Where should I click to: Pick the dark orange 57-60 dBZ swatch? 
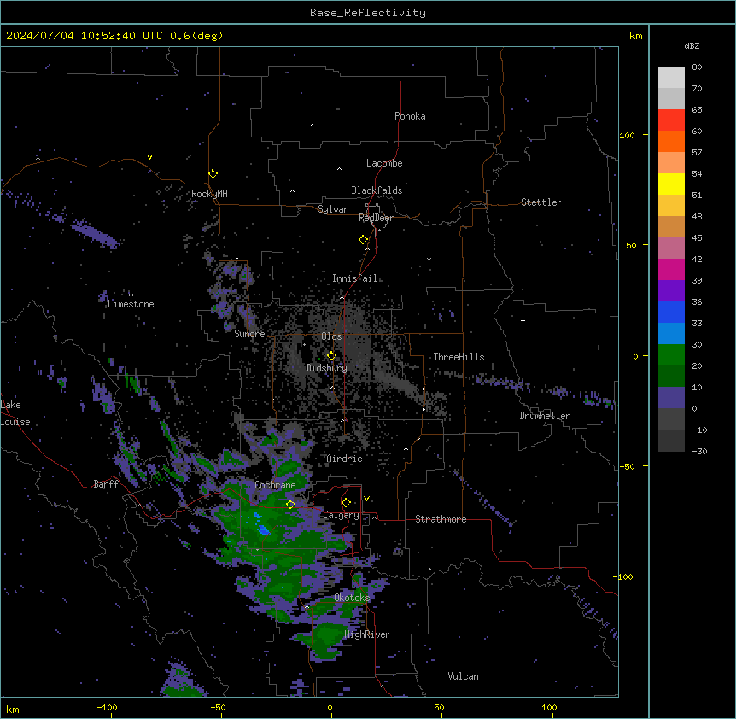point(671,141)
